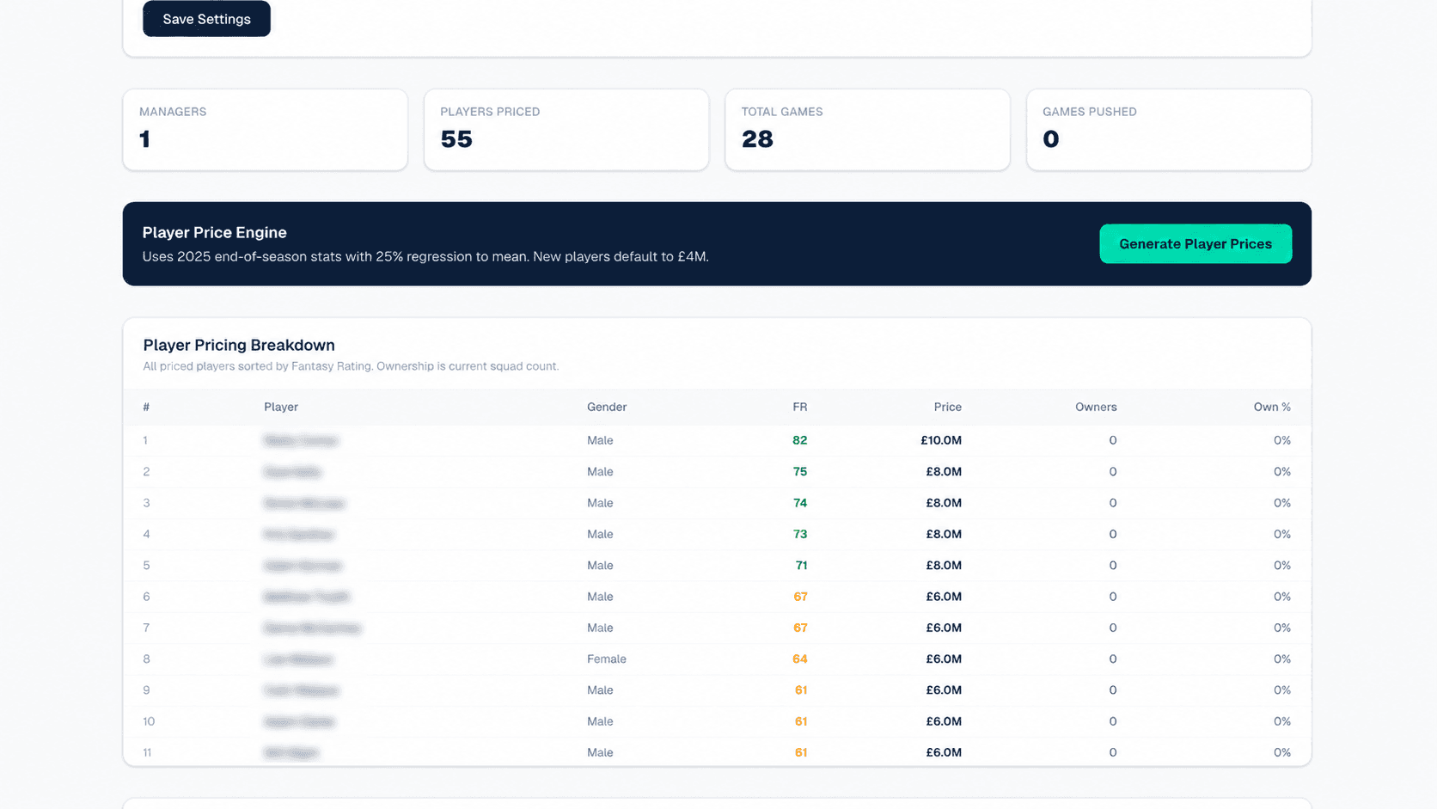This screenshot has height=809, width=1437.
Task: Click the Player Pricing Breakdown heading
Action: (x=239, y=345)
